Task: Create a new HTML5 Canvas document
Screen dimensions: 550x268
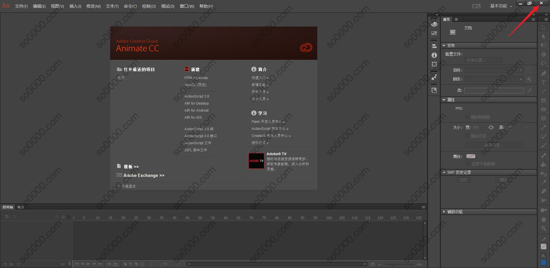Action: pyautogui.click(x=196, y=78)
